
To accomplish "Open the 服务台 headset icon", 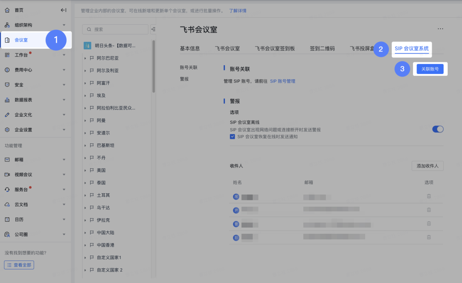I will tap(7, 189).
